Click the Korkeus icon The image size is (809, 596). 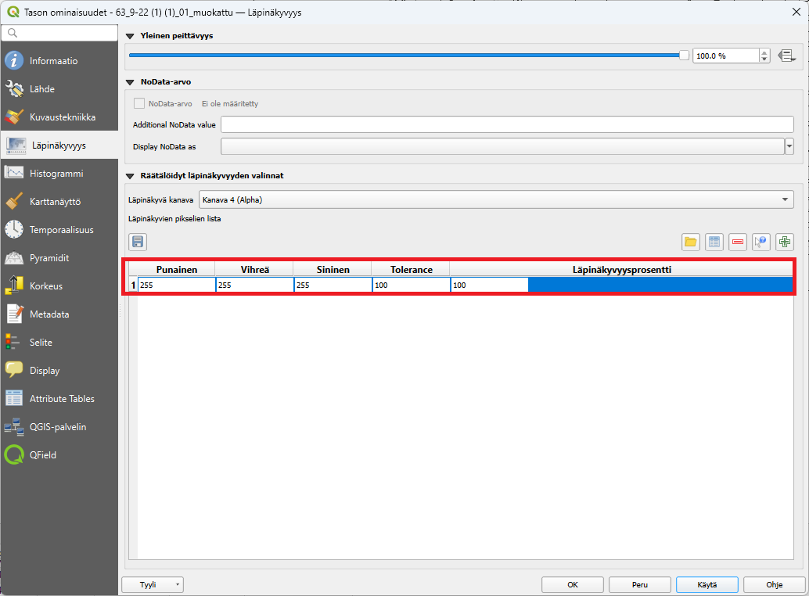(x=14, y=285)
